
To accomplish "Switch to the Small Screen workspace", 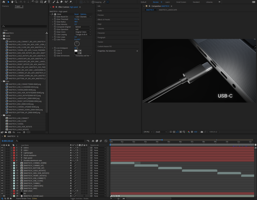I will click(181, 2).
